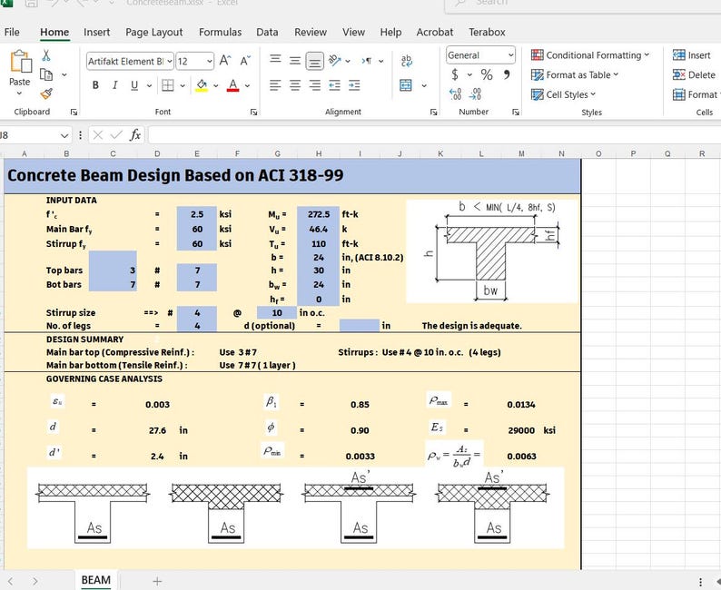Open the Terabox tab
This screenshot has width=721, height=590.
point(487,32)
